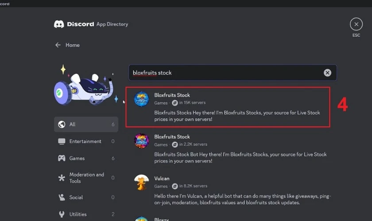Click the Vulcan description starting 'Hello there'
This screenshot has width=372, height=221.
point(243,199)
